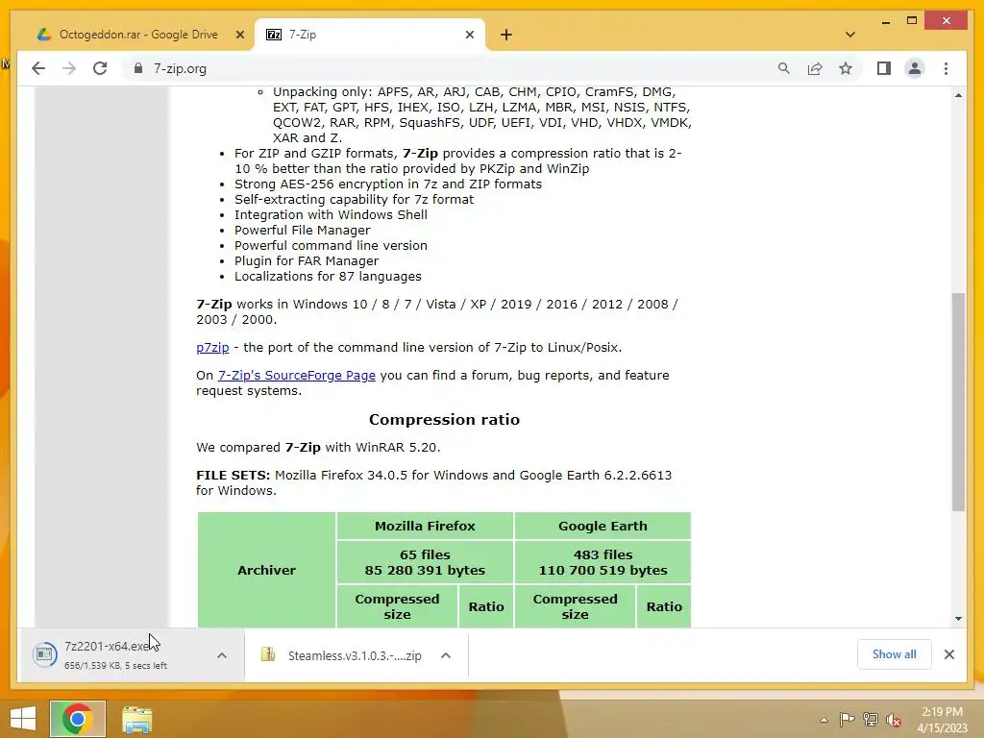Expand options for the Steamless zip download
This screenshot has height=738, width=984.
tap(446, 655)
